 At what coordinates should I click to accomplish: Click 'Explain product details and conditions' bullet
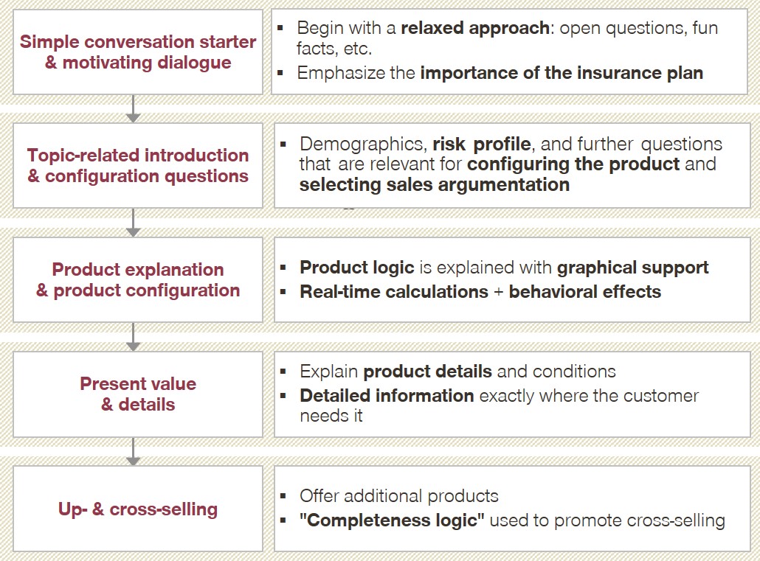tap(457, 372)
